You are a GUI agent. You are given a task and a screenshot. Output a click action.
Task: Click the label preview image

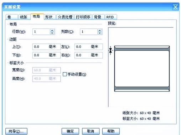142,69
